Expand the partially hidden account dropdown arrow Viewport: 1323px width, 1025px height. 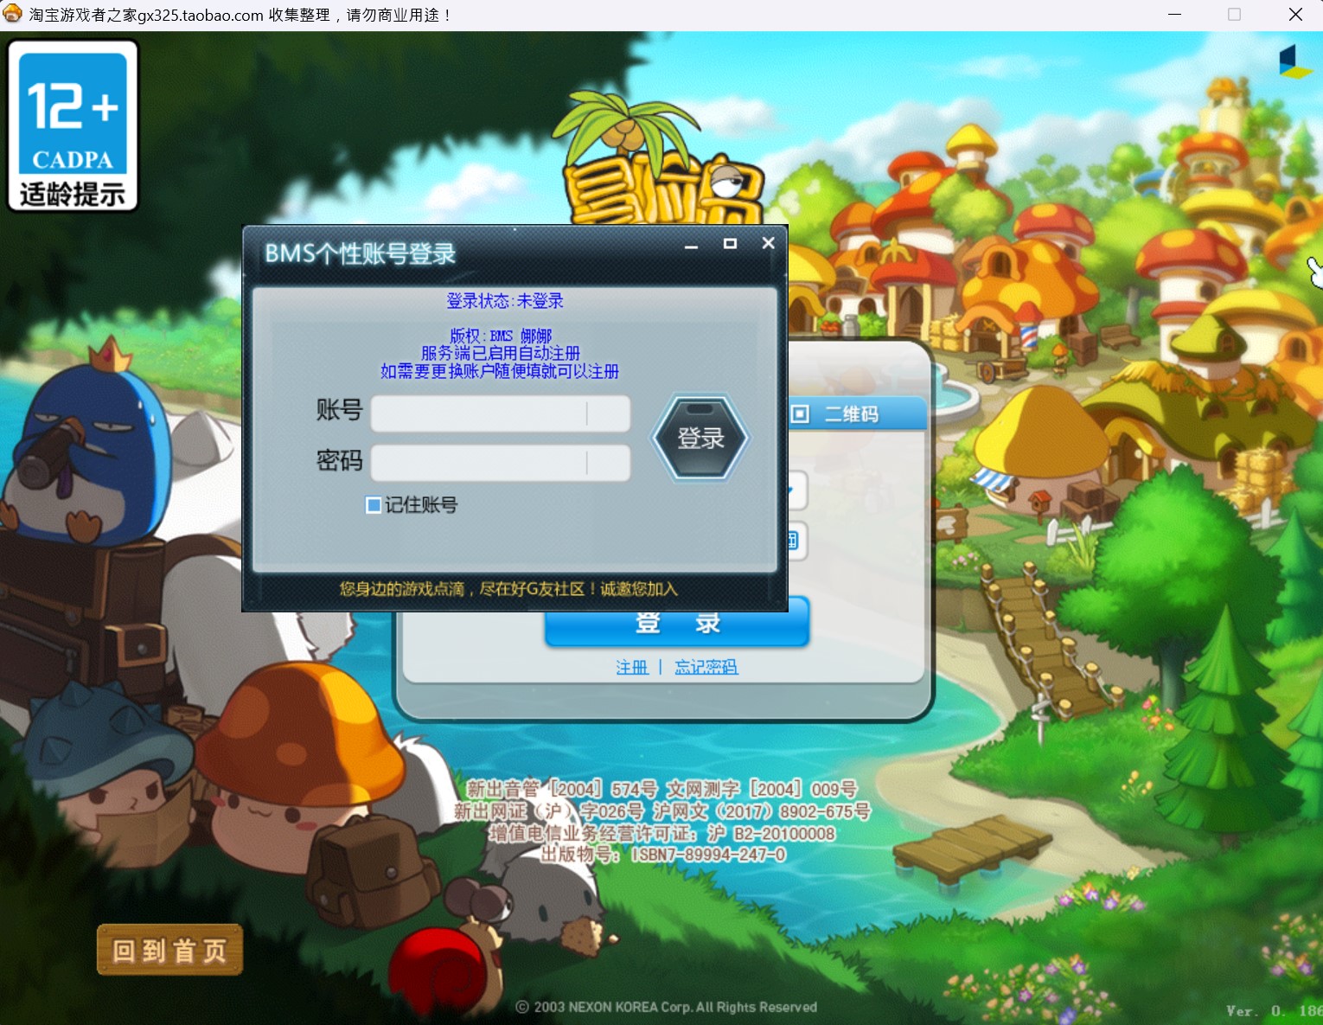tap(797, 490)
